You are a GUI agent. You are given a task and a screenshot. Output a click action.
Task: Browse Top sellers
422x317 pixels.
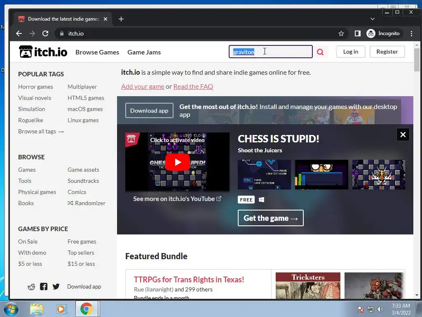(x=81, y=253)
